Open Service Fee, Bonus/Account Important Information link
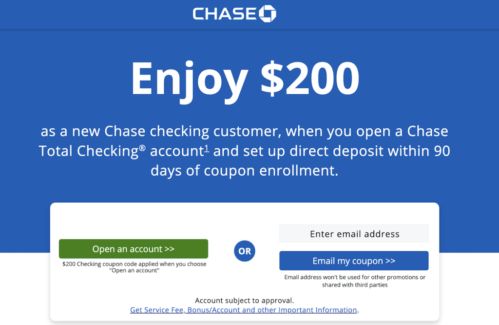499x325 pixels. pyautogui.click(x=244, y=310)
